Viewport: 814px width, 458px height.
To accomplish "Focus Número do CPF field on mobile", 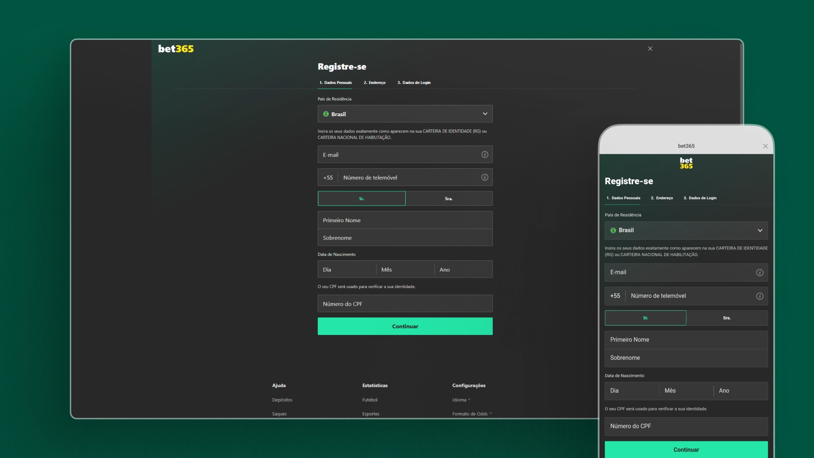I will pos(686,426).
